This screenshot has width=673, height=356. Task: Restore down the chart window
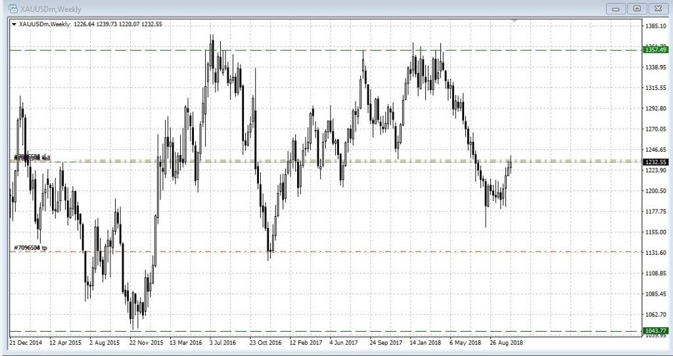click(x=636, y=8)
